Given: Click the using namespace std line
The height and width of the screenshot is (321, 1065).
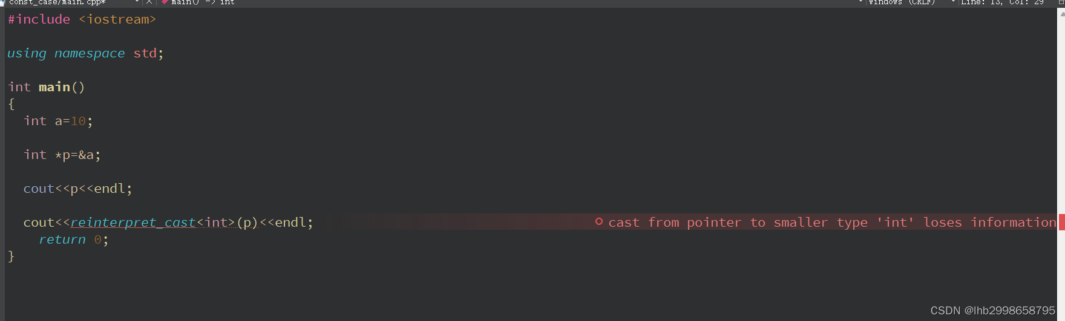Looking at the screenshot, I should (x=85, y=53).
